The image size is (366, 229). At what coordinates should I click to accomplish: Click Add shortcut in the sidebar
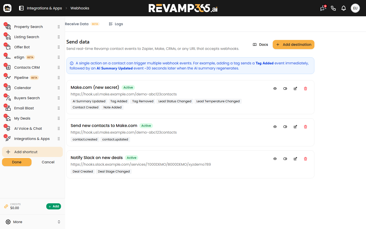tap(32, 152)
